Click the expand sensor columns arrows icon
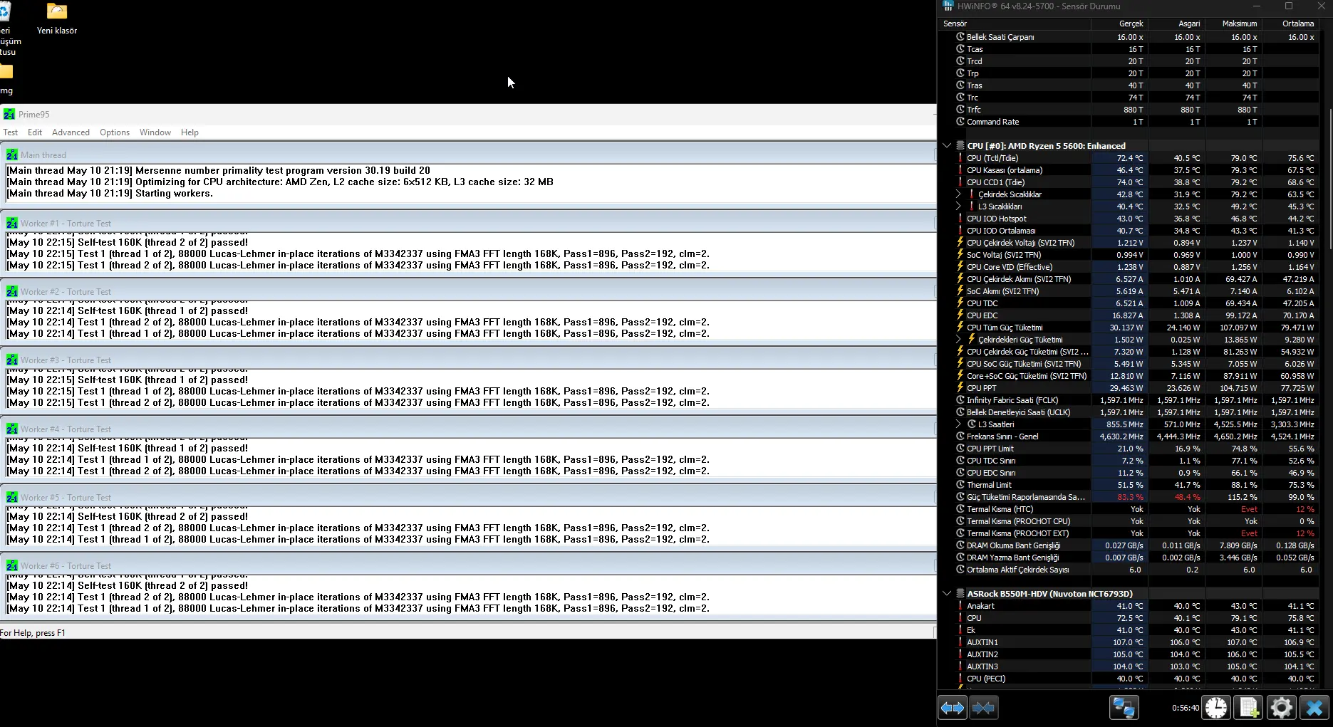The image size is (1333, 727). [953, 708]
